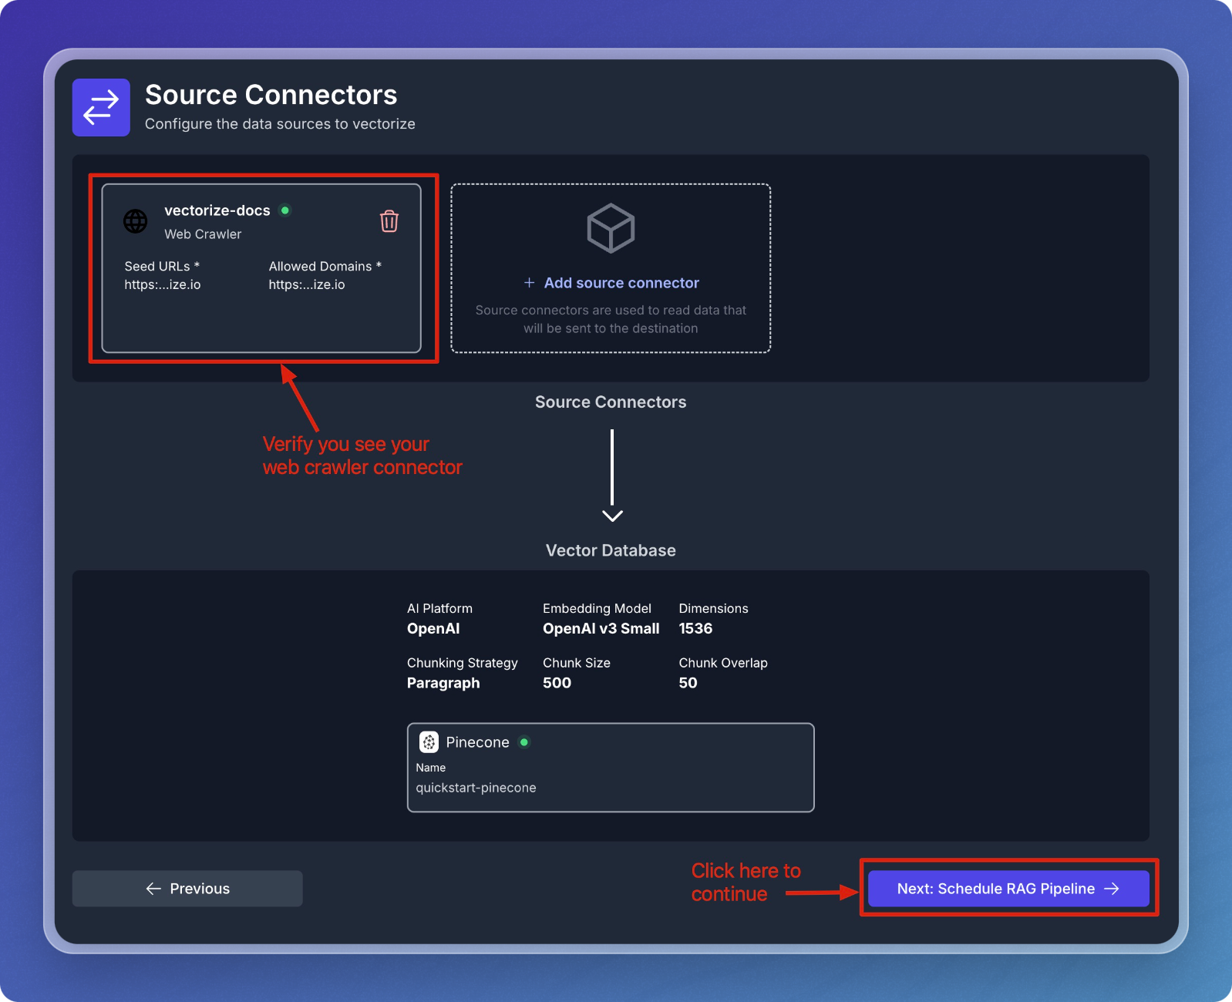Delete the vectorize-docs connector via trash icon
The height and width of the screenshot is (1002, 1232).
click(x=389, y=221)
